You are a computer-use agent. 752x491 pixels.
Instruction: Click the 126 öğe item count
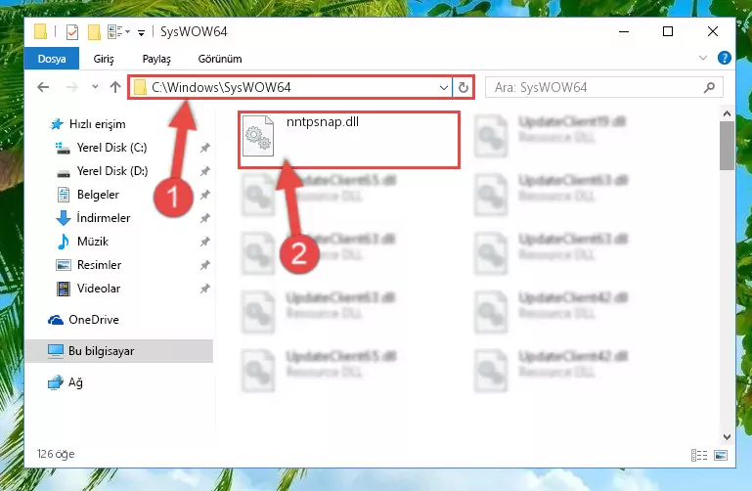[56, 454]
